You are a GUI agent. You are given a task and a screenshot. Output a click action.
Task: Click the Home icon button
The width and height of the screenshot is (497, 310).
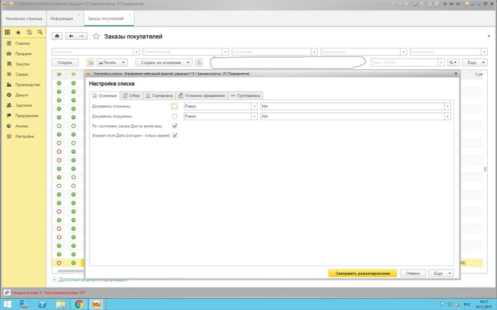pyautogui.click(x=58, y=36)
